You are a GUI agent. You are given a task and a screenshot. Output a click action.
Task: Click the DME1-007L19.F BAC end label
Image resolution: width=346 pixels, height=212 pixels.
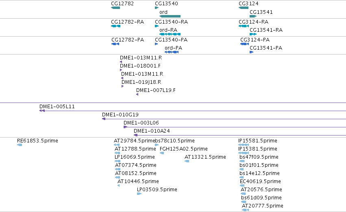pos(156,90)
